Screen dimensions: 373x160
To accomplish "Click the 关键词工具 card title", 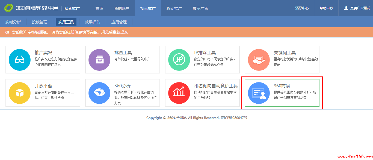I will click(x=285, y=53).
